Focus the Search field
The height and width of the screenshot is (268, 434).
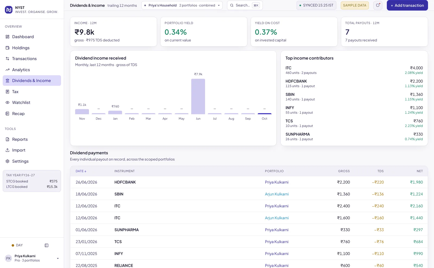tap(245, 5)
